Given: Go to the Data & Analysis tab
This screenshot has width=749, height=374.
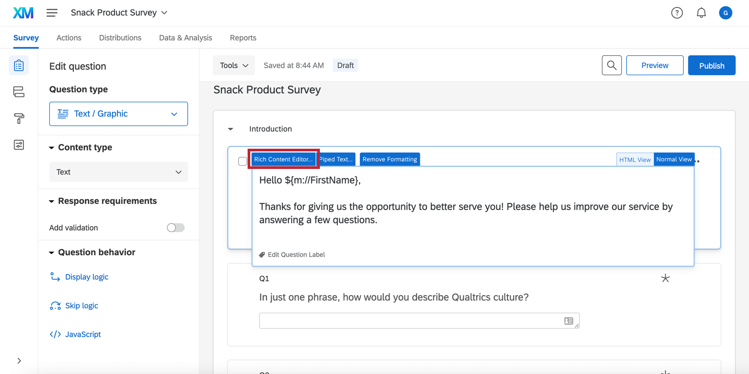Looking at the screenshot, I should (x=185, y=38).
